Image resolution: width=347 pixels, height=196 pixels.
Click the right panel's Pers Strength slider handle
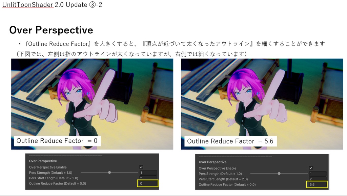tap(279, 173)
